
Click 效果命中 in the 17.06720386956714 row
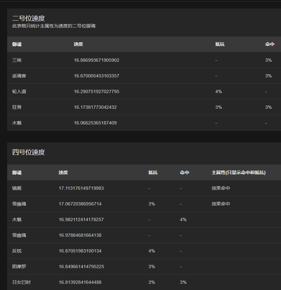point(221,204)
